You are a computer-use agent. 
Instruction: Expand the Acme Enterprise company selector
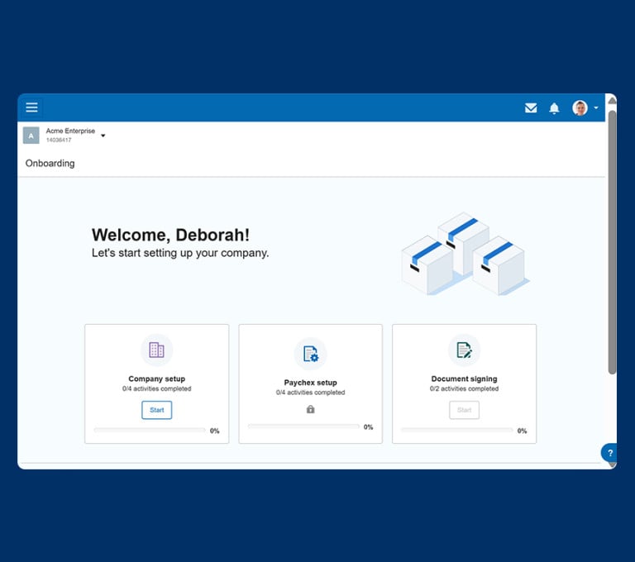coord(103,136)
